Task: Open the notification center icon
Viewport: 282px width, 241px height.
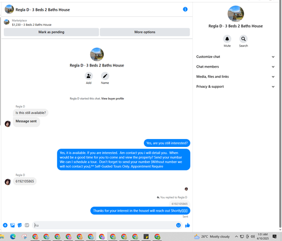Action: pos(275,236)
